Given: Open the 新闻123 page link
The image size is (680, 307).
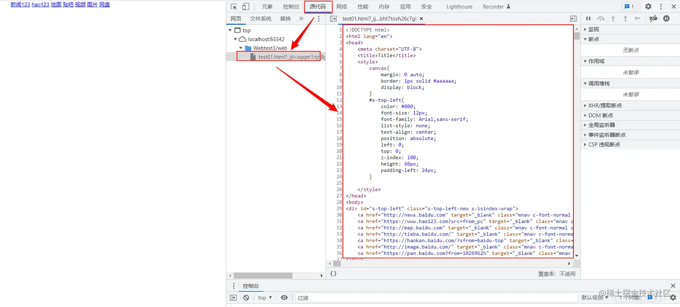Looking at the screenshot, I should pyautogui.click(x=20, y=5).
